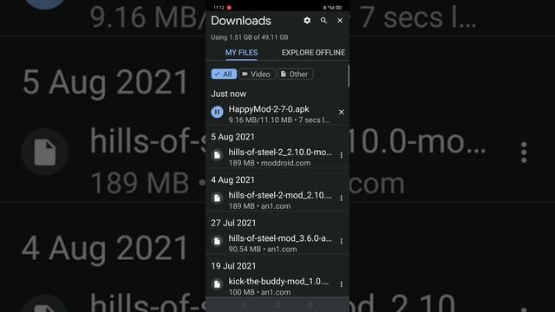
Task: Open more options for moddroid.com file
Action: pos(341,155)
